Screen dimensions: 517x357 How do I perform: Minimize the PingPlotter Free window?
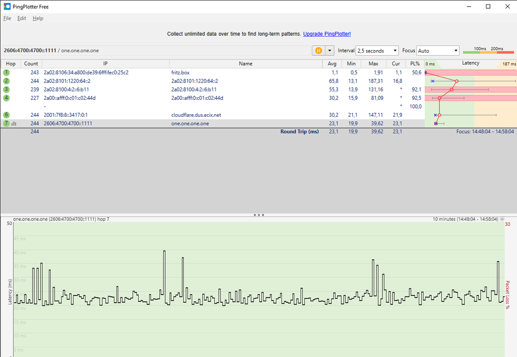click(x=469, y=7)
